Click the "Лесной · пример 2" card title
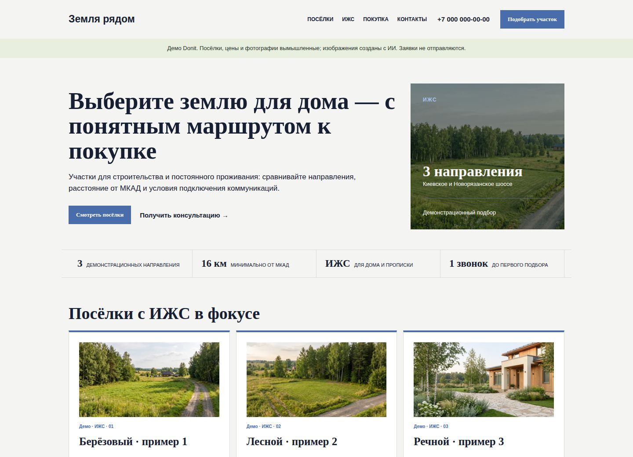The width and height of the screenshot is (633, 457). [x=292, y=442]
